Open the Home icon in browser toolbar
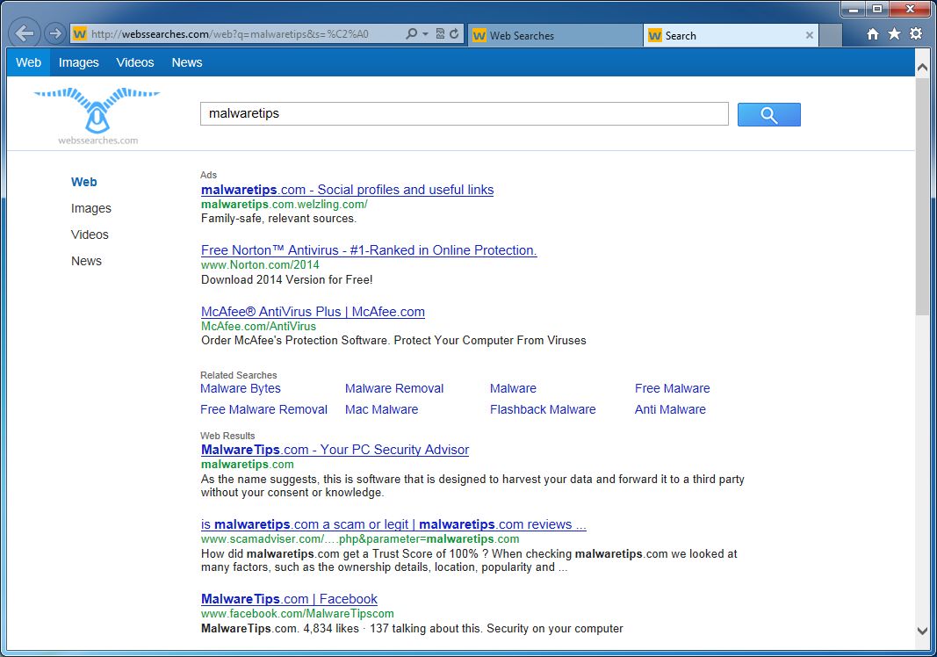This screenshot has width=937, height=657. coord(873,34)
